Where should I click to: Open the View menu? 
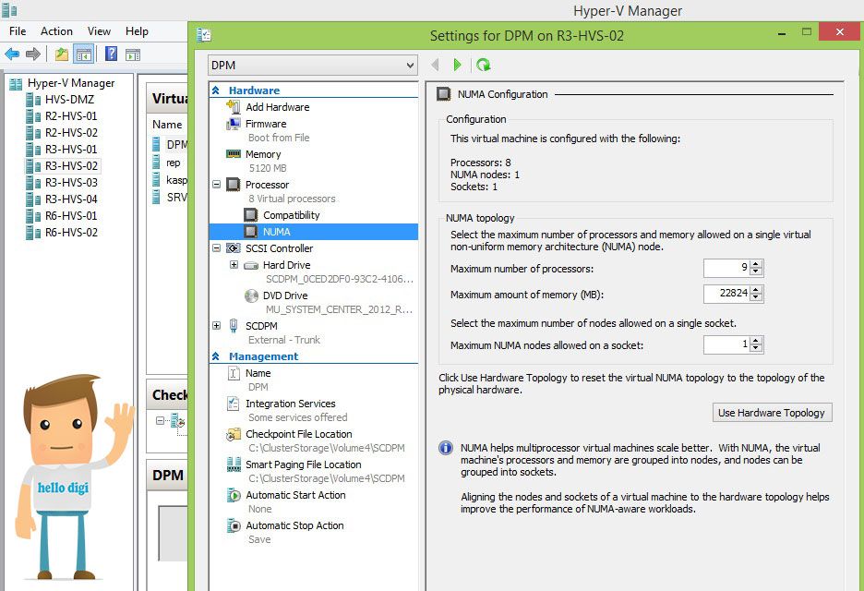click(x=99, y=31)
